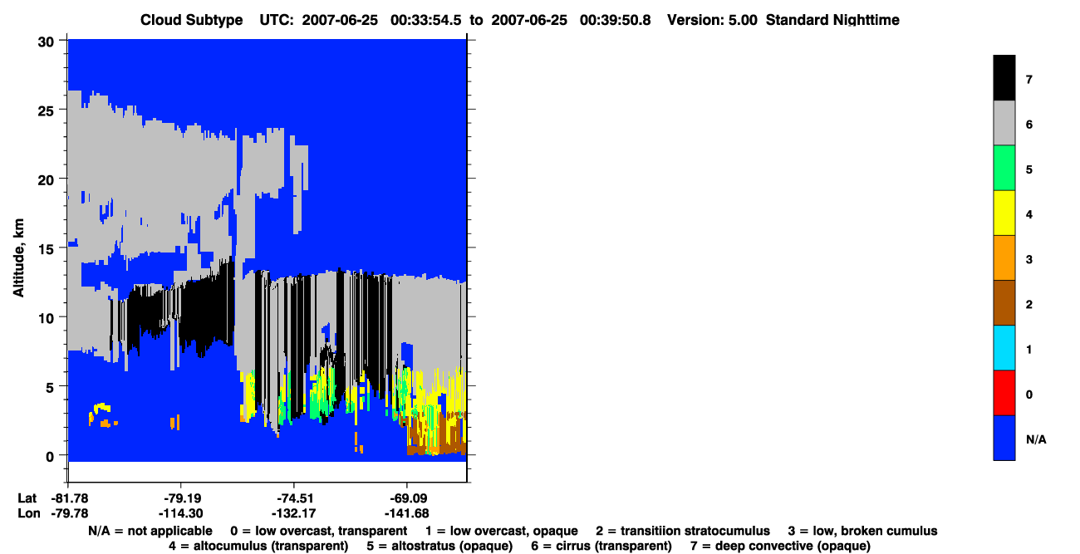Click the 'Lon' axis row label
The height and width of the screenshot is (554, 1080).
tap(27, 513)
